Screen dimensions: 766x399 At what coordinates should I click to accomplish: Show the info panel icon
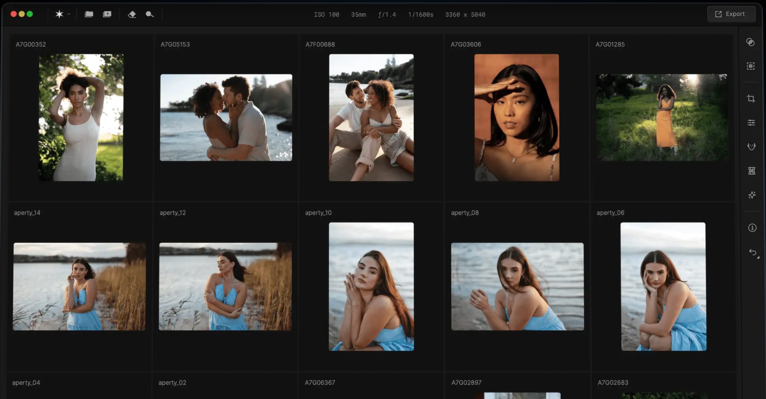752,228
